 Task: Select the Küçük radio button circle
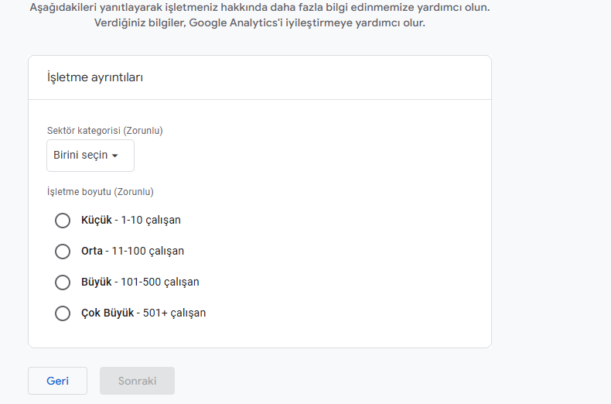coord(63,221)
